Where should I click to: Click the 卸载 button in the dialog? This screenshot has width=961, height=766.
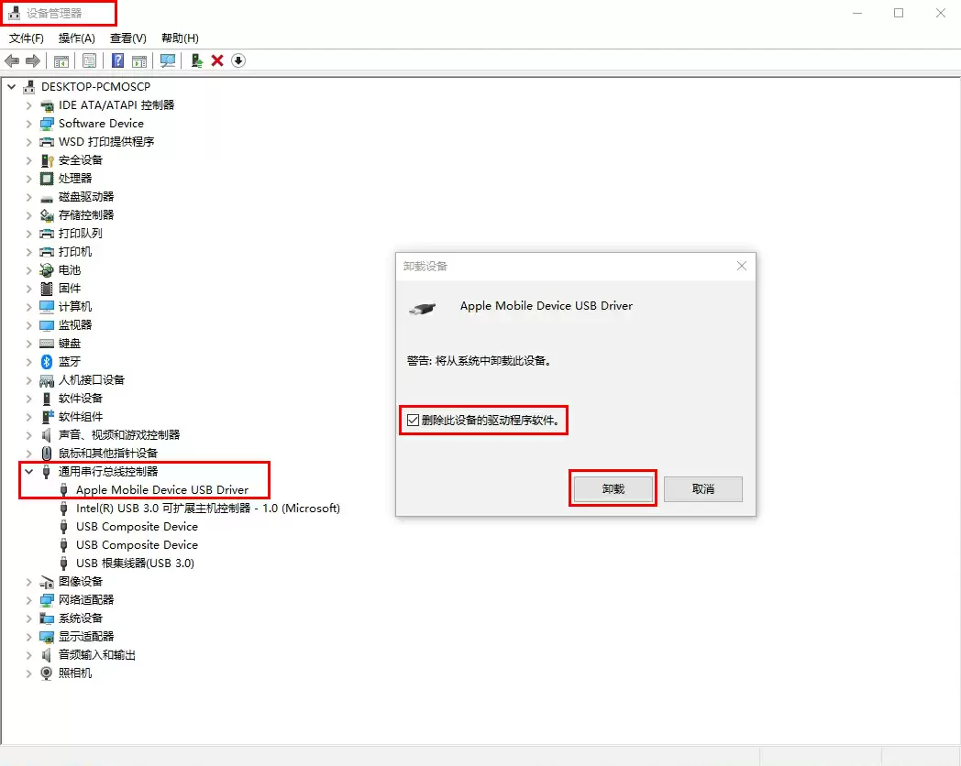tap(613, 489)
